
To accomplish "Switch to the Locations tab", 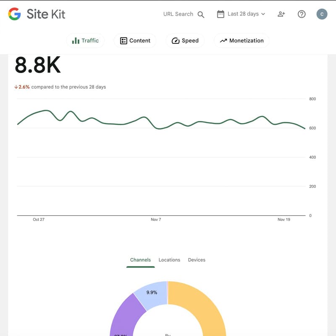I will (169, 260).
